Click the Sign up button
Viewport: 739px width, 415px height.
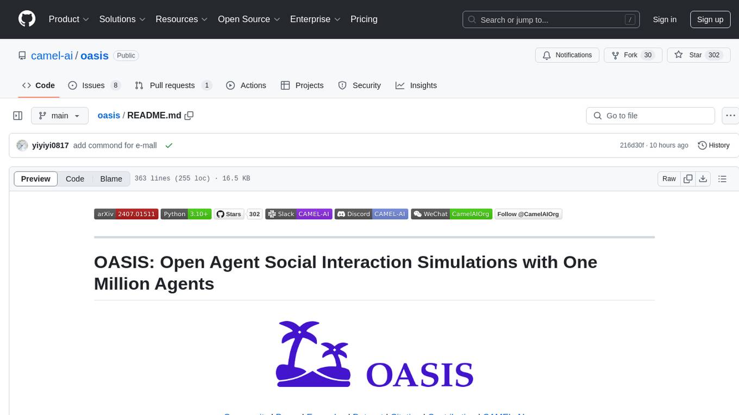(710, 20)
